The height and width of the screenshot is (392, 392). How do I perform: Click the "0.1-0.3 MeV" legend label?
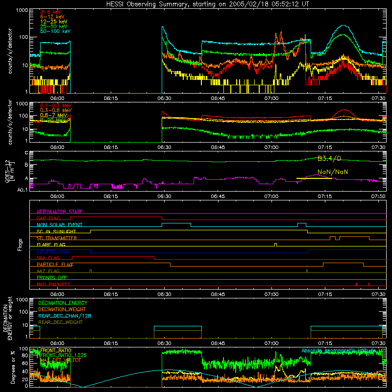coord(56,105)
